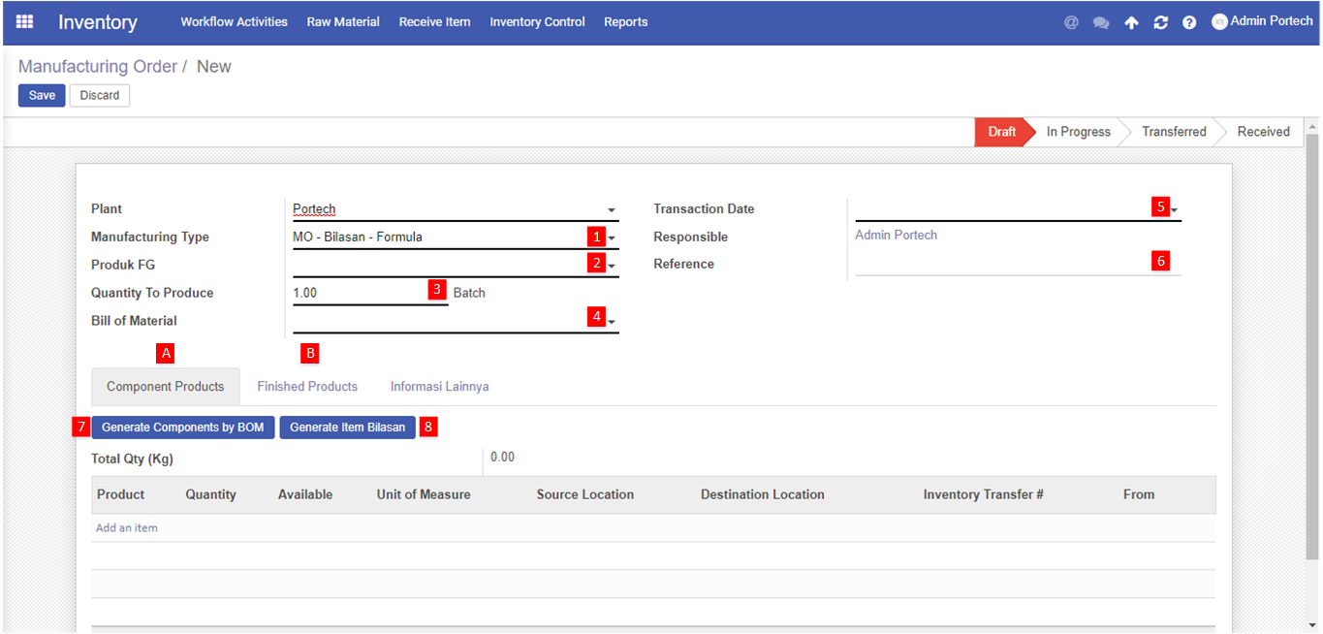Image resolution: width=1323 pixels, height=634 pixels.
Task: Click the Add an item link
Action: [127, 528]
